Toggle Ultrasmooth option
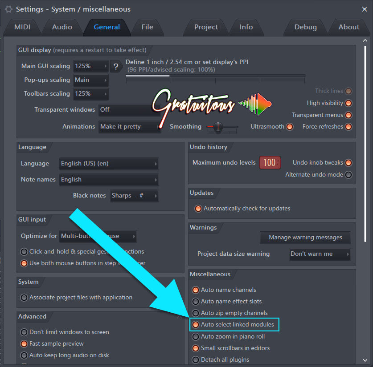Image resolution: width=373 pixels, height=367 pixels. click(290, 127)
